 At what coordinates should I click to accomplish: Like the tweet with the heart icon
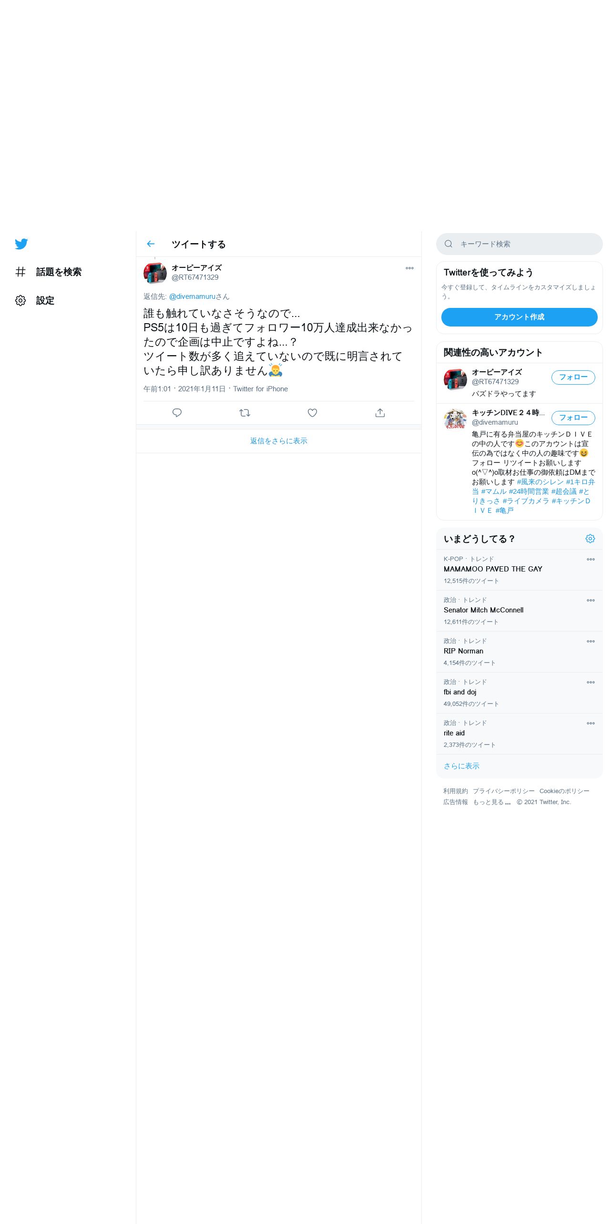click(312, 413)
